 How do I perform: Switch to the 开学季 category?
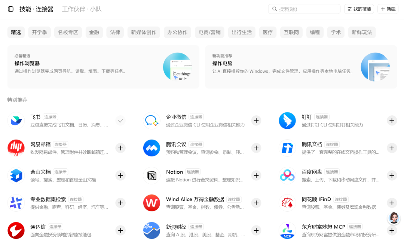tap(39, 32)
